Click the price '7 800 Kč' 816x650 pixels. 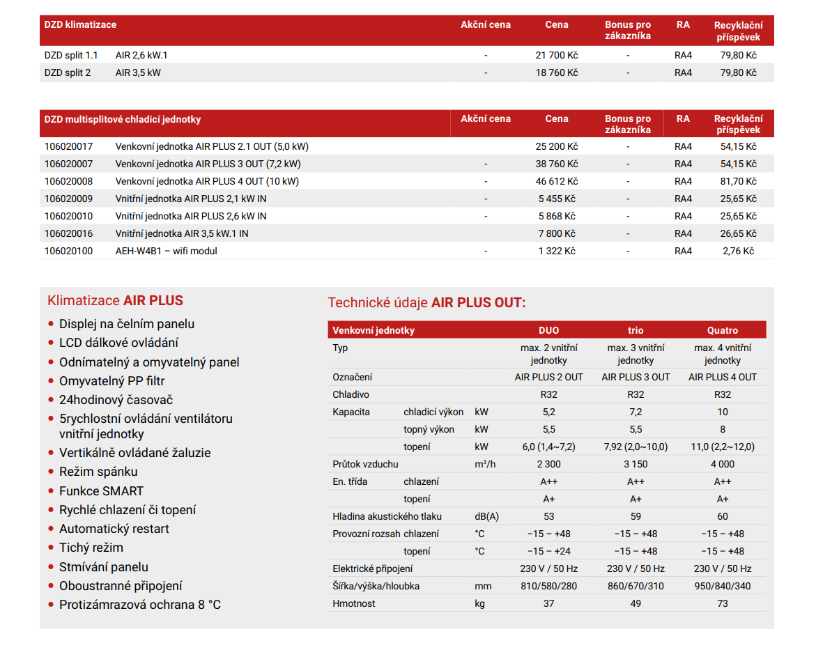point(557,233)
